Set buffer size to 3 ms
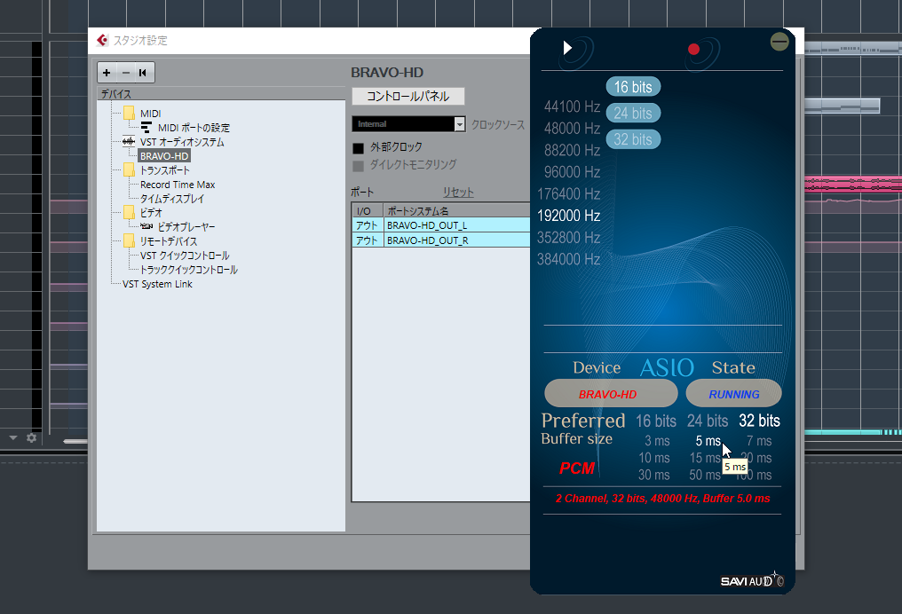The image size is (902, 614). 657,441
